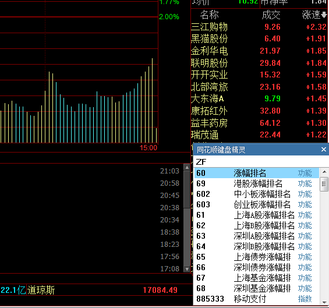
Task: Click the 20:58 news timestamp
Action: [170, 183]
